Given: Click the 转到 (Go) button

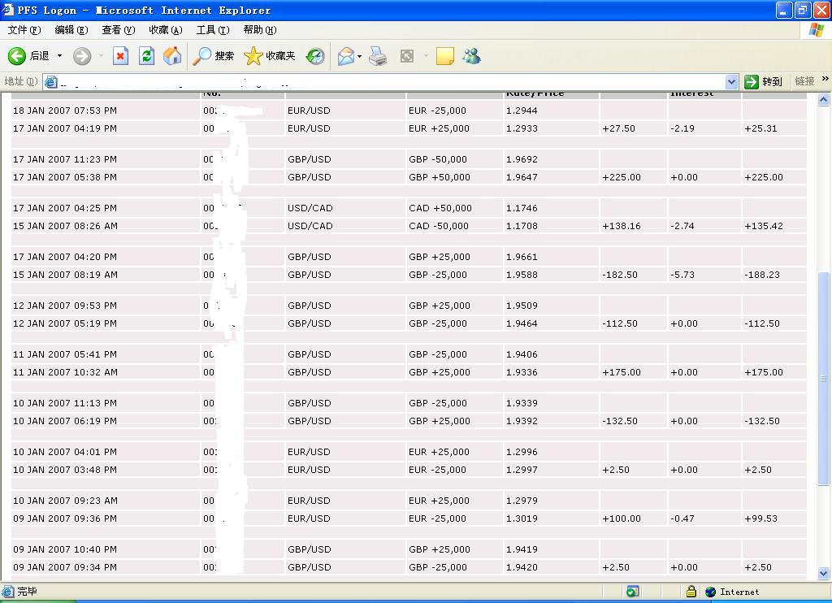Looking at the screenshot, I should [x=764, y=81].
